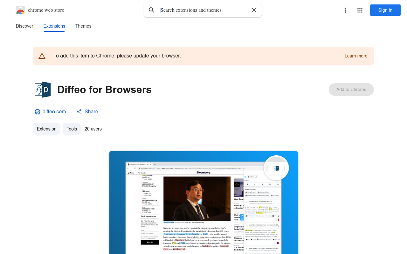
Task: Share the extension via Share link
Action: point(87,112)
